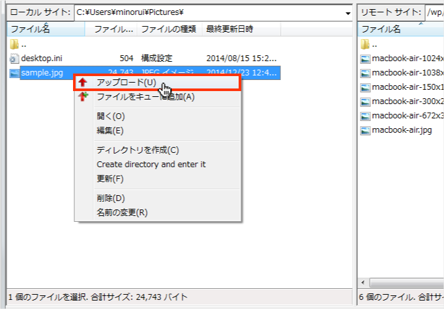Click remote pane scroll left arrow
This screenshot has height=309, width=444.
363,282
